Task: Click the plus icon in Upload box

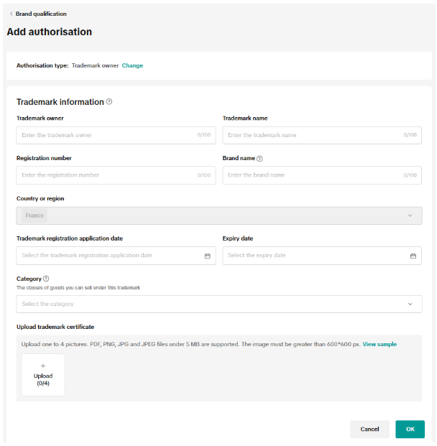Action: click(x=43, y=366)
